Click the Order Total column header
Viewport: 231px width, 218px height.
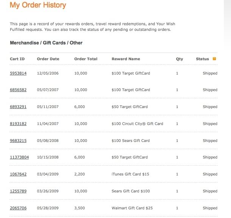tap(86, 59)
